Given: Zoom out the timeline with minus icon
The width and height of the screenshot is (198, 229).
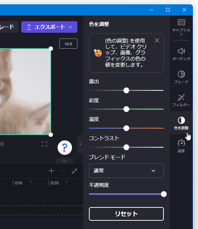Looking at the screenshot, I should point(63,171).
